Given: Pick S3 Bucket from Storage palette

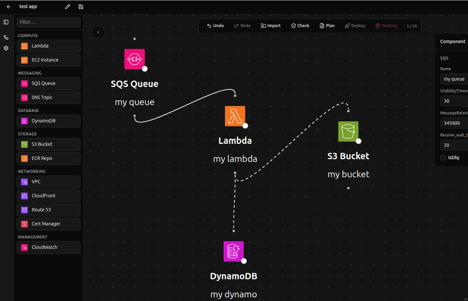Looking at the screenshot, I should coord(48,144).
